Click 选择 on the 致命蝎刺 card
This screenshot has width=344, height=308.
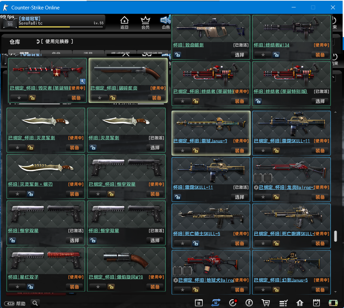[x=239, y=55]
